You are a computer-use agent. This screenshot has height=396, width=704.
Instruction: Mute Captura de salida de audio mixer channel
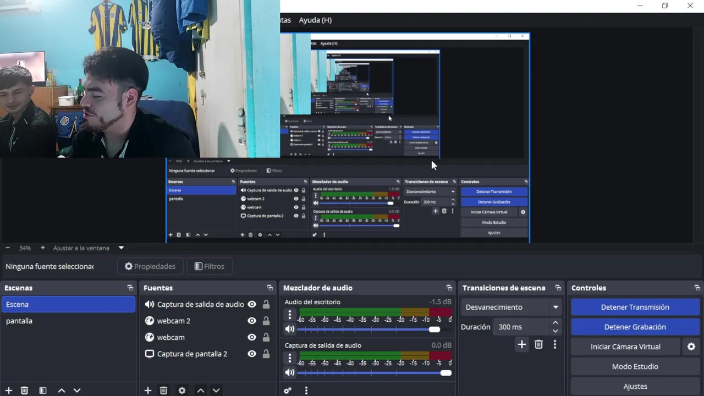point(290,373)
